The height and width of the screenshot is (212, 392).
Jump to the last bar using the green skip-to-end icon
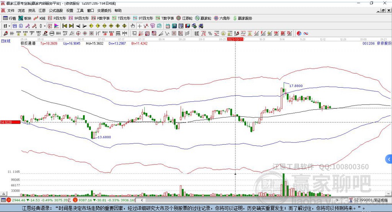(72, 26)
